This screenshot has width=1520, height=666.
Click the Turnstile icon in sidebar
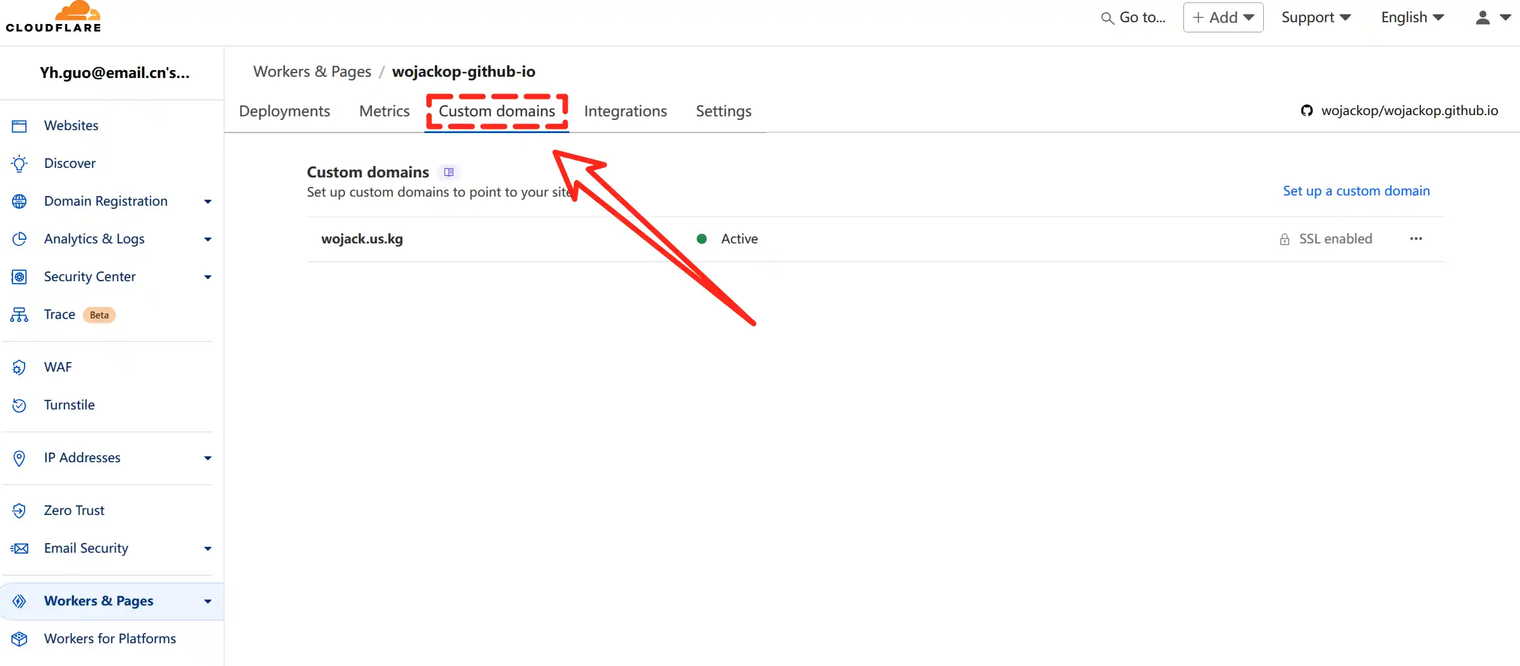pyautogui.click(x=19, y=405)
